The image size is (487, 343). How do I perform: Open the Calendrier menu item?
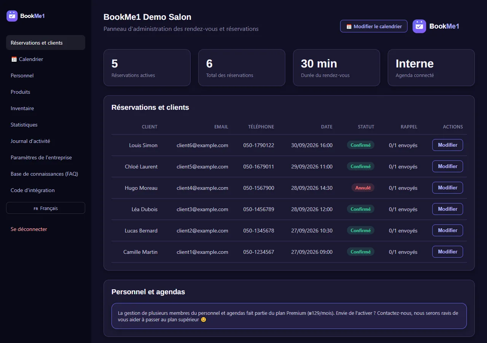(x=46, y=59)
